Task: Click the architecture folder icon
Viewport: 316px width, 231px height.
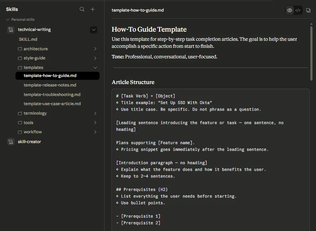Action: tap(20, 49)
